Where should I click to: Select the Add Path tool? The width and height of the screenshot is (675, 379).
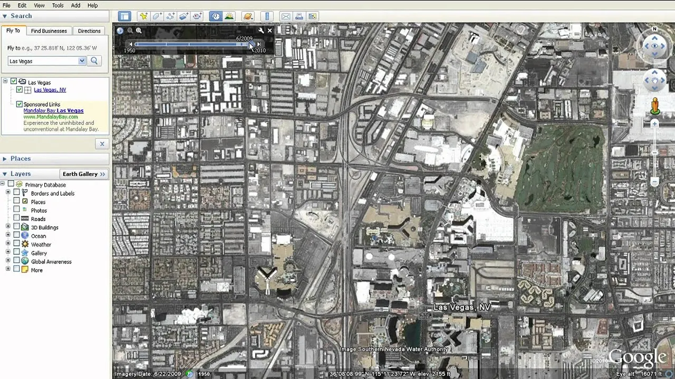point(170,16)
